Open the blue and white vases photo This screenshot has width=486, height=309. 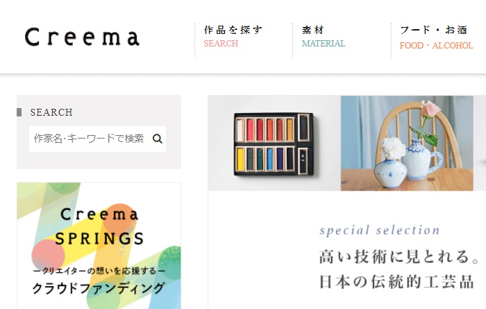click(x=407, y=143)
